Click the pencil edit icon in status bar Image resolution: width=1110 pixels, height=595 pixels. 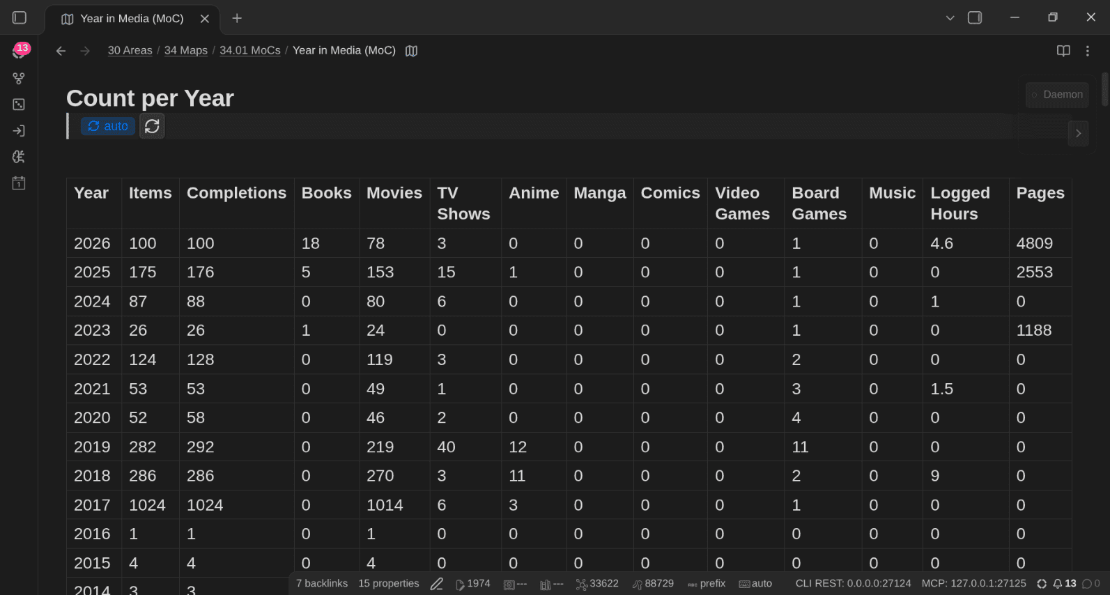point(437,584)
